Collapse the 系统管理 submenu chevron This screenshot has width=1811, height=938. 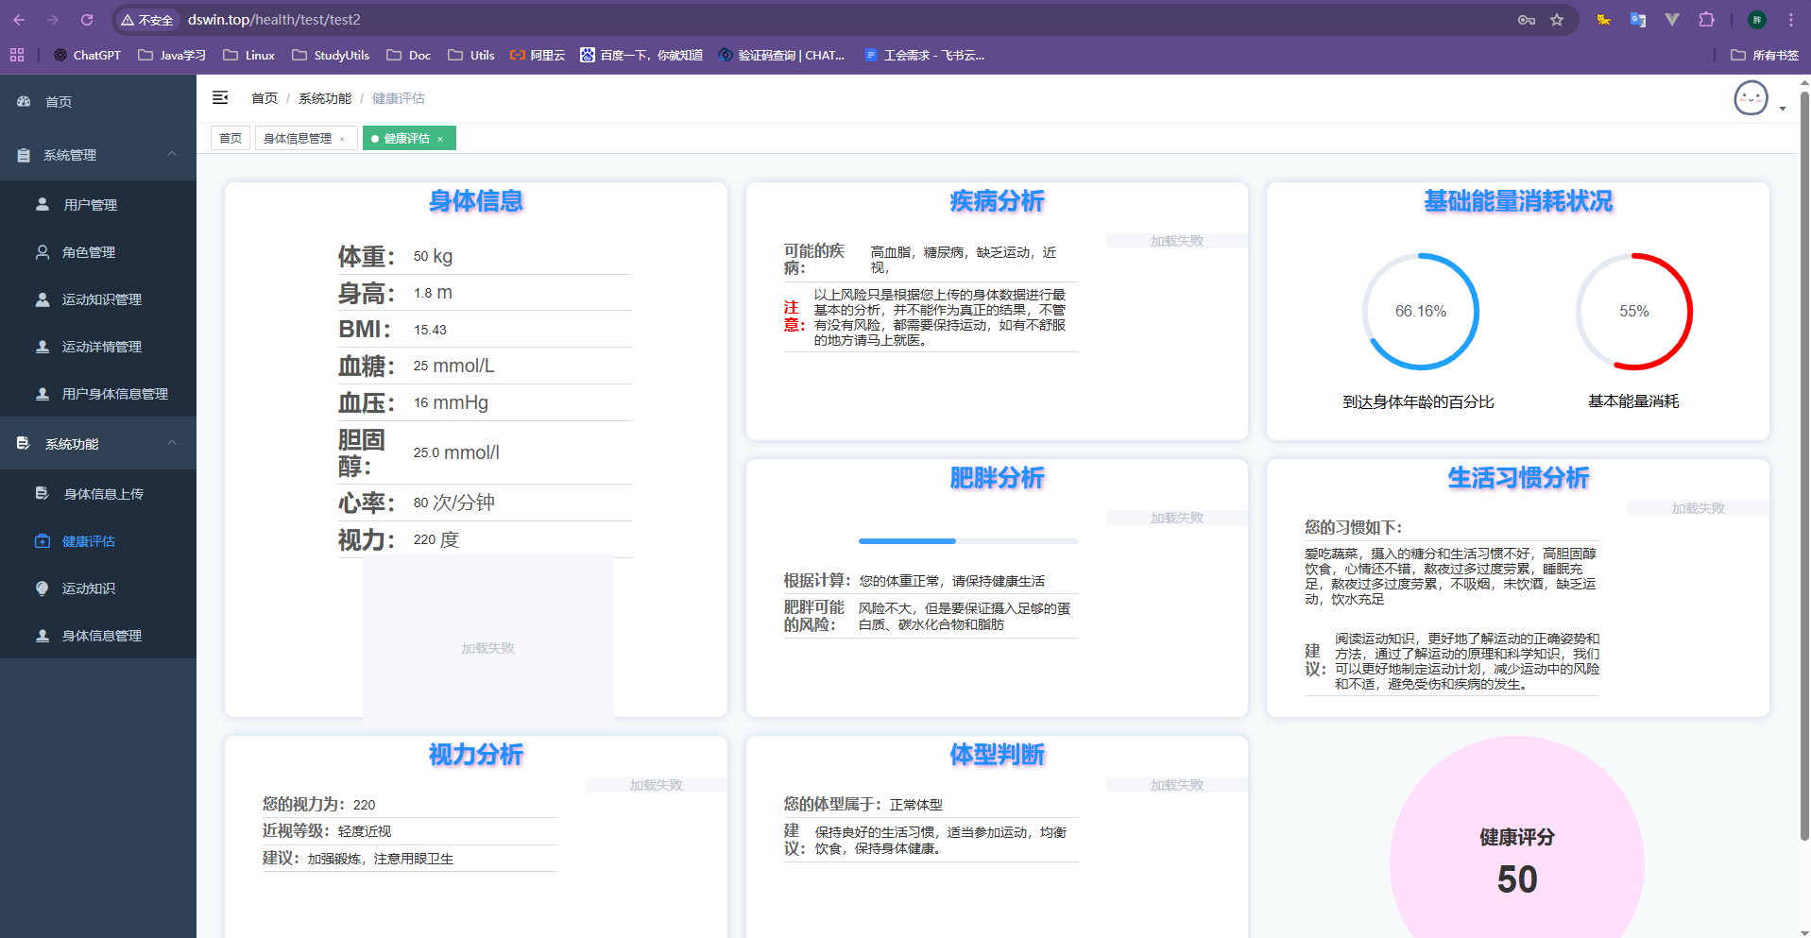click(x=172, y=154)
